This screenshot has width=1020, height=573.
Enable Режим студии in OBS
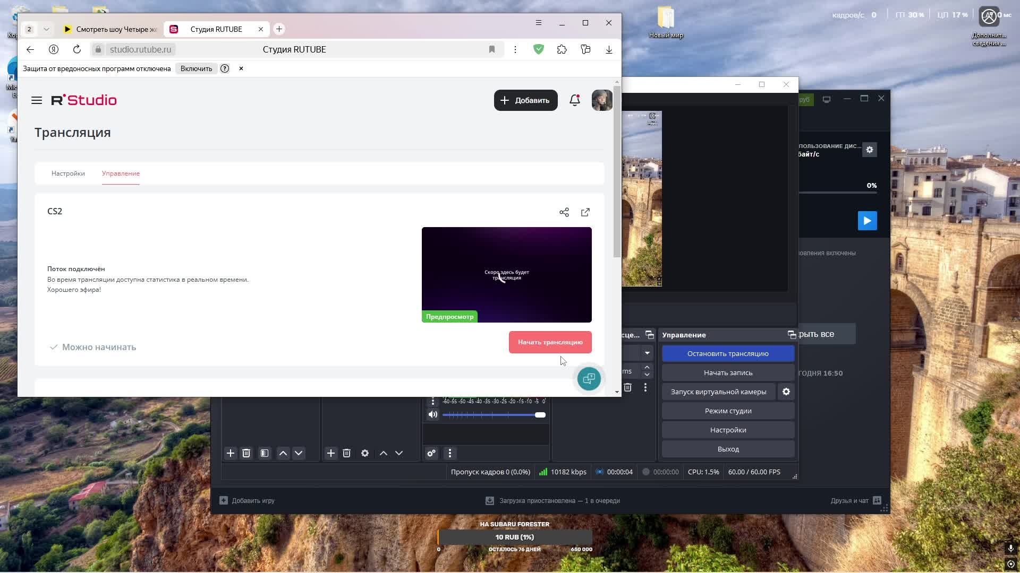[x=728, y=411]
